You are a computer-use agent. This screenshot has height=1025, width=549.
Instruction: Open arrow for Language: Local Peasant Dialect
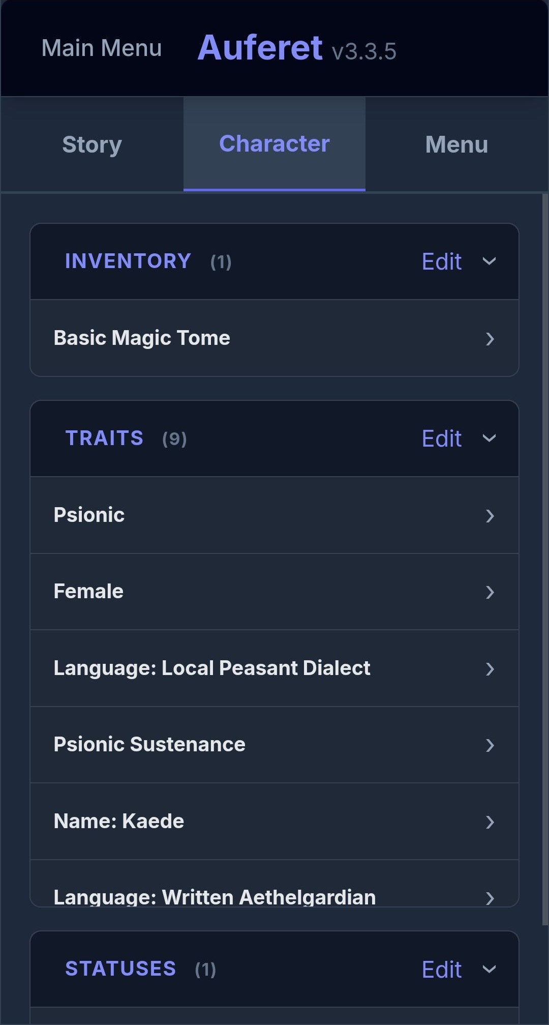[490, 669]
